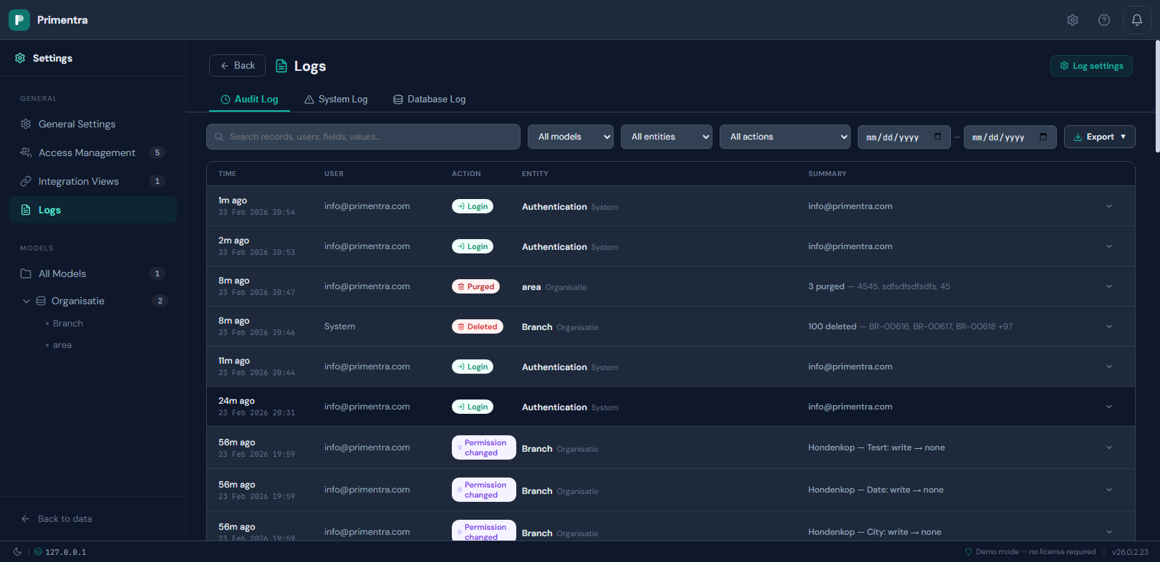Expand the 1m ago log row

[1109, 206]
